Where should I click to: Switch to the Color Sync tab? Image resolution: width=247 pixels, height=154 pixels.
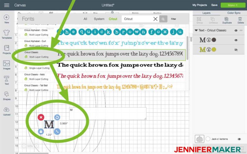tap(234, 13)
